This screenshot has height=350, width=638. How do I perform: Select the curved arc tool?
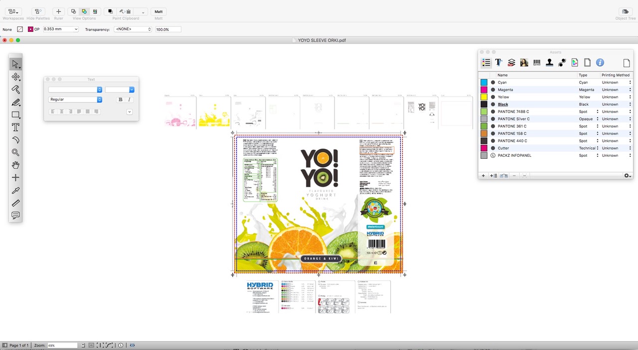[x=15, y=140]
